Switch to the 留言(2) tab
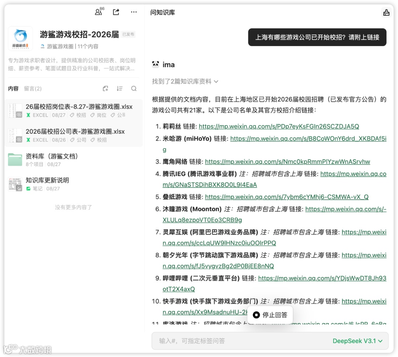 click(x=33, y=88)
